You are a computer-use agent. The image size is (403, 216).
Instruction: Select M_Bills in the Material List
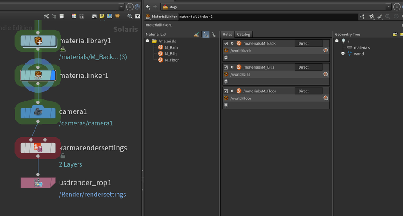coord(171,54)
